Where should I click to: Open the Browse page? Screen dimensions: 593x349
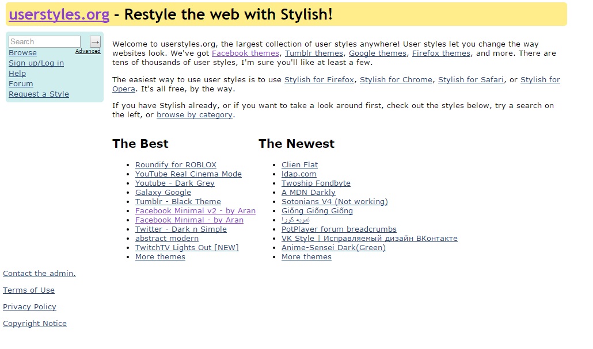tap(22, 52)
